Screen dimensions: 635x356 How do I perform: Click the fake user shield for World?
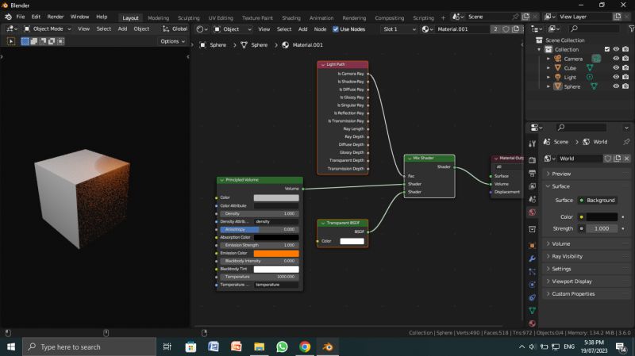point(607,159)
